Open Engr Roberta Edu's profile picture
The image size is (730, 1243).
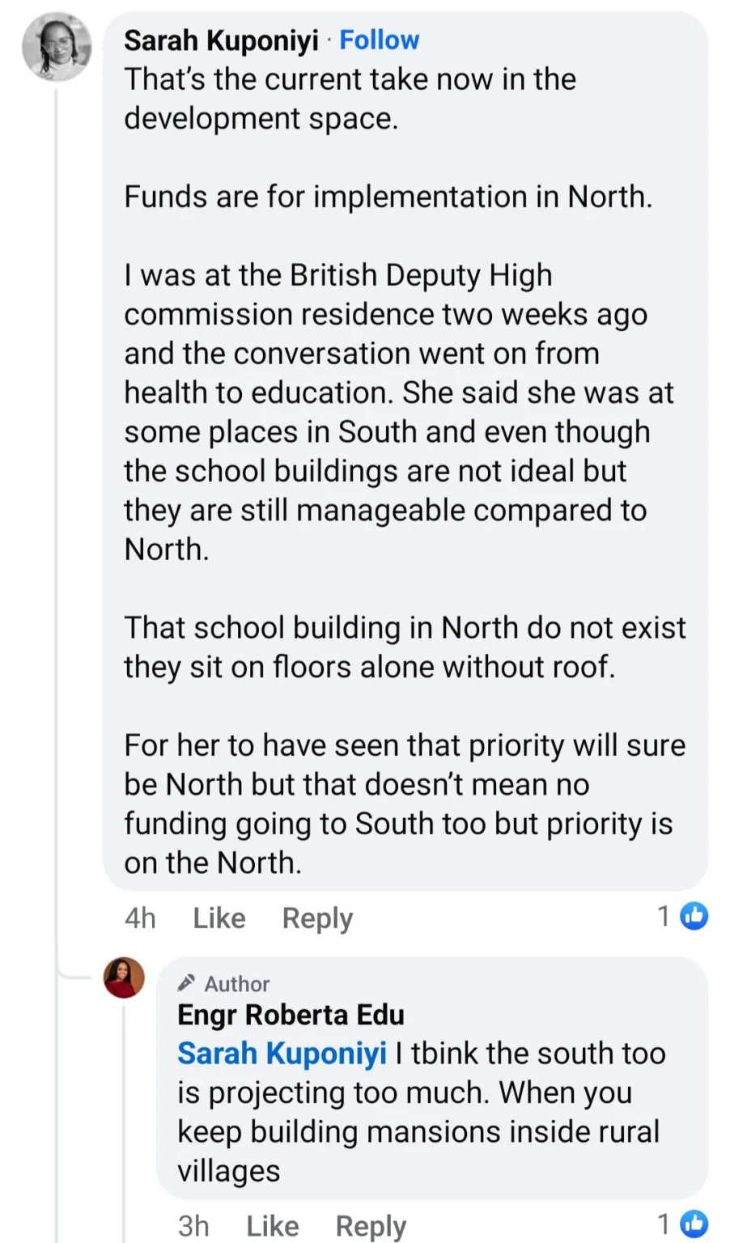tap(124, 978)
